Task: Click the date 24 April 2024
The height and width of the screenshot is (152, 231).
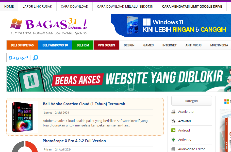Action: click(63, 149)
